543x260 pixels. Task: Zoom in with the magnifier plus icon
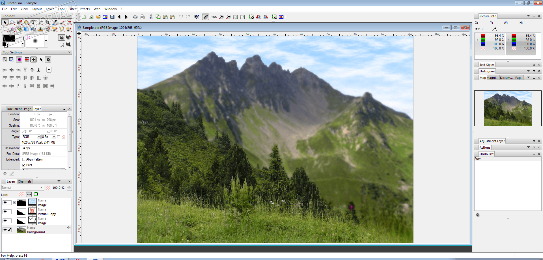(221, 17)
